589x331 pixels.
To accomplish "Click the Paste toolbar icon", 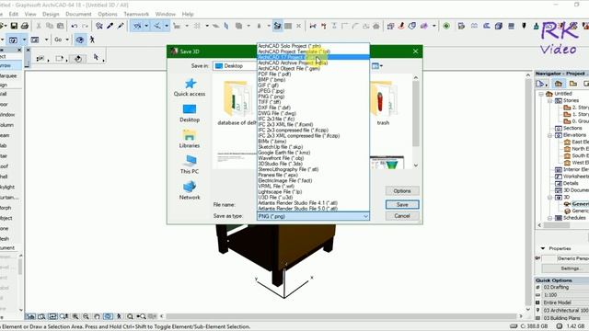I will (60, 26).
